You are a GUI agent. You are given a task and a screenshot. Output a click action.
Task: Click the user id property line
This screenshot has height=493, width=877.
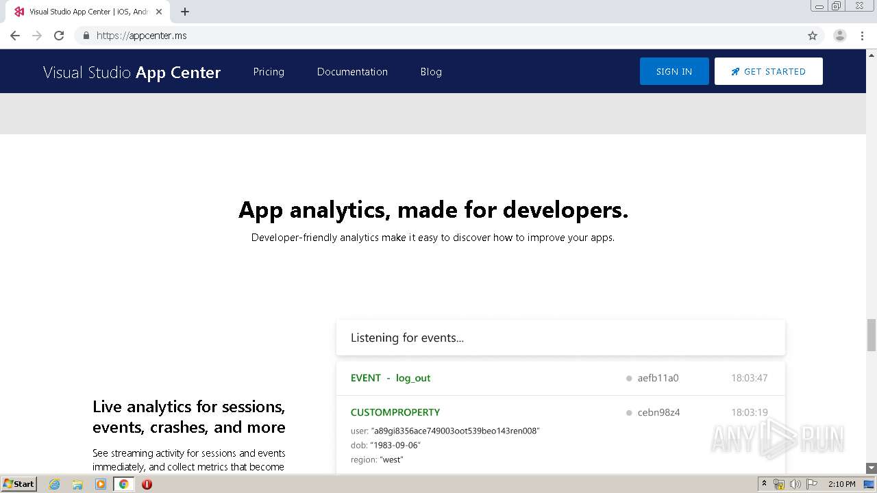(445, 431)
